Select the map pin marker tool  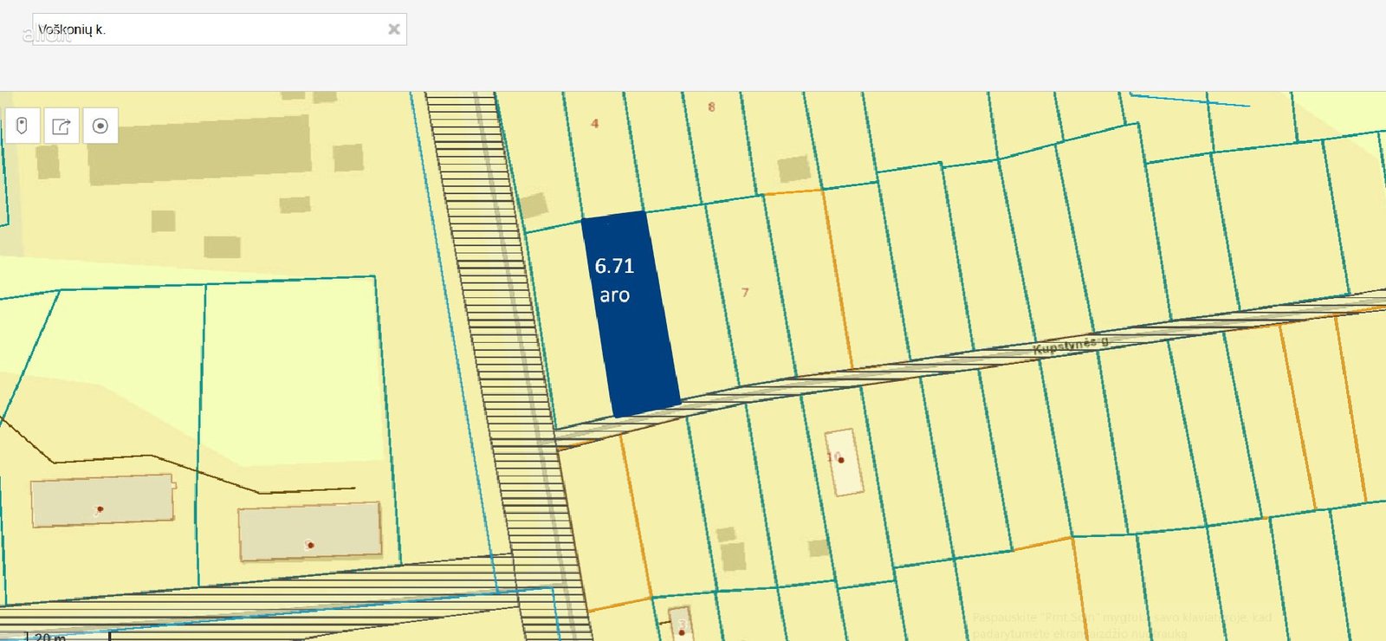pos(22,126)
